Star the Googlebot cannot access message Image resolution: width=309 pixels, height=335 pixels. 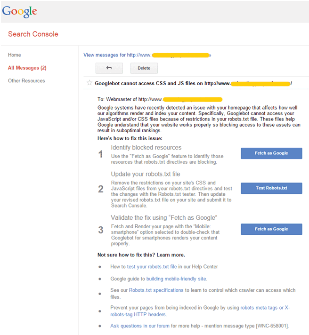click(x=89, y=83)
